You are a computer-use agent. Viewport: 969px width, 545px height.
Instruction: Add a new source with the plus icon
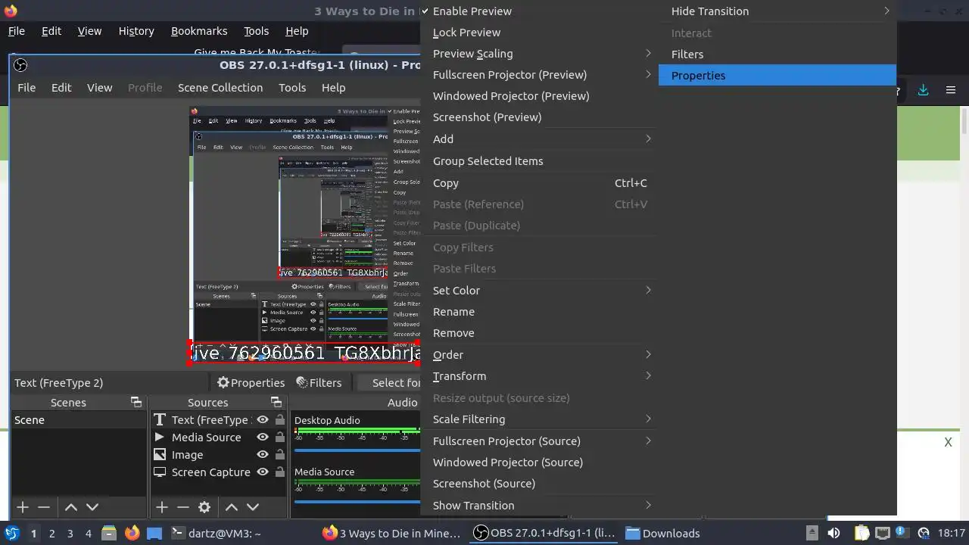click(x=161, y=507)
